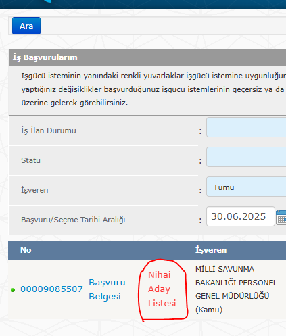Open the Başvuru Belgesi link
The image size is (286, 336).
pyautogui.click(x=107, y=289)
